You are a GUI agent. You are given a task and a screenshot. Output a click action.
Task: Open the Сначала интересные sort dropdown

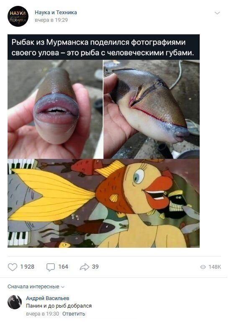[36, 287]
